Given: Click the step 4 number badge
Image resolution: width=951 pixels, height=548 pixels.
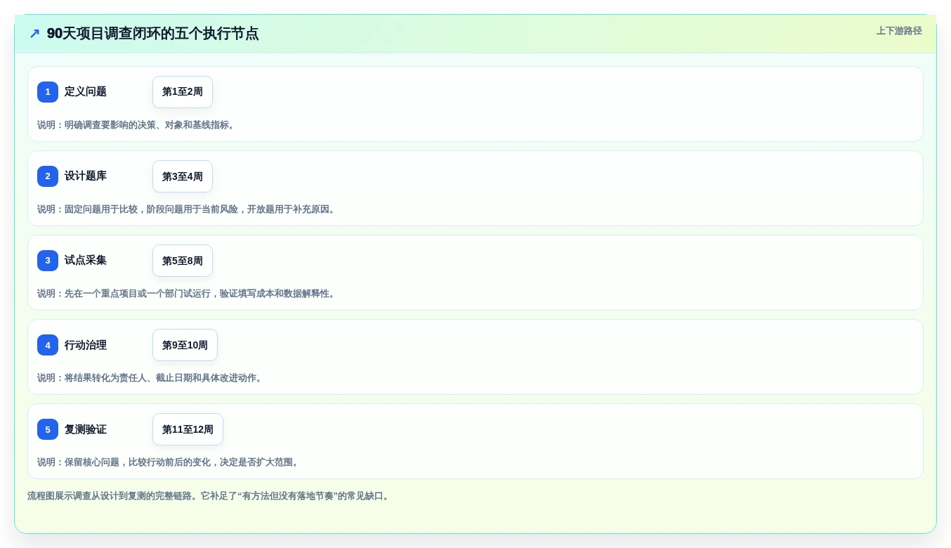Looking at the screenshot, I should tap(48, 345).
